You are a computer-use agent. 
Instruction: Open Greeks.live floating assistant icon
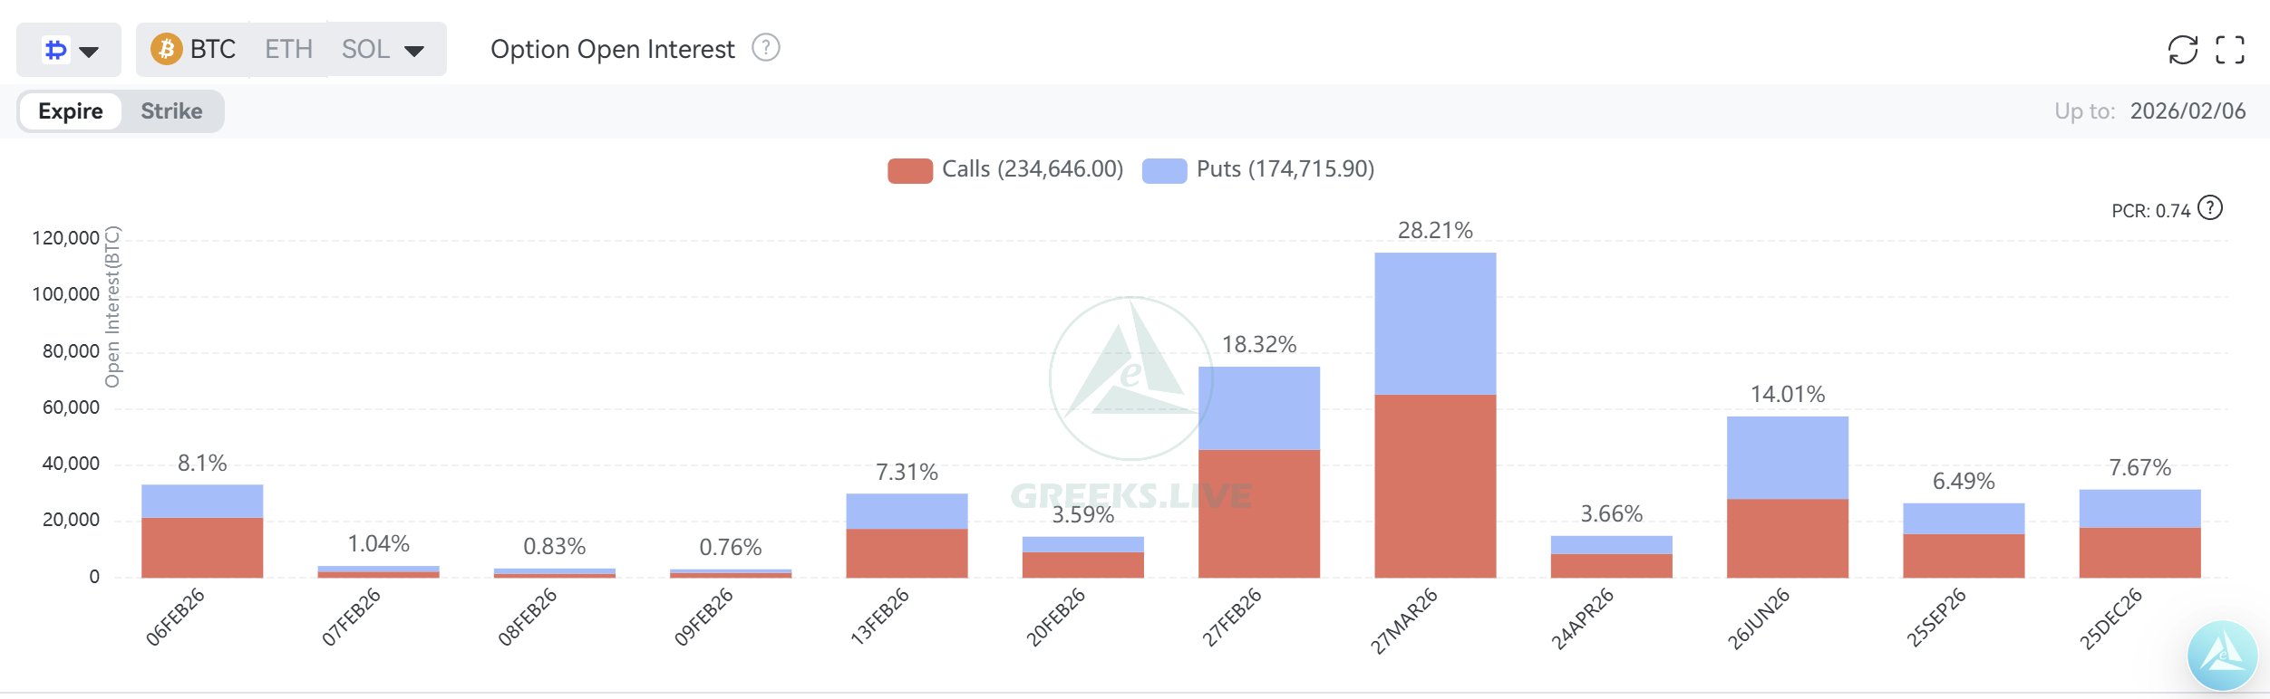click(x=2222, y=656)
